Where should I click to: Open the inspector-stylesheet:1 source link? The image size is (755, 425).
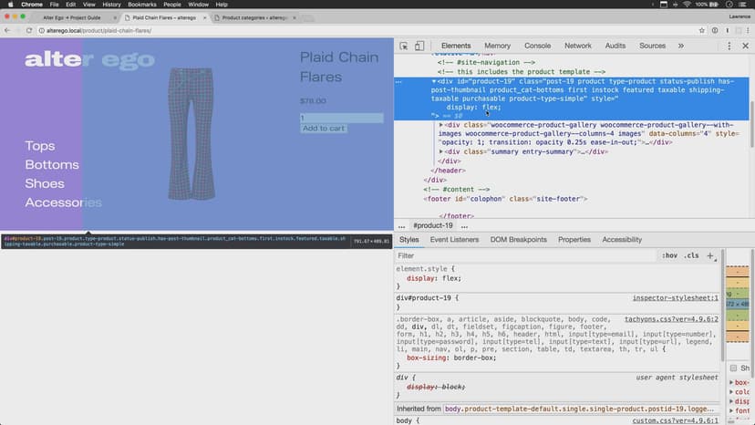[675, 298]
